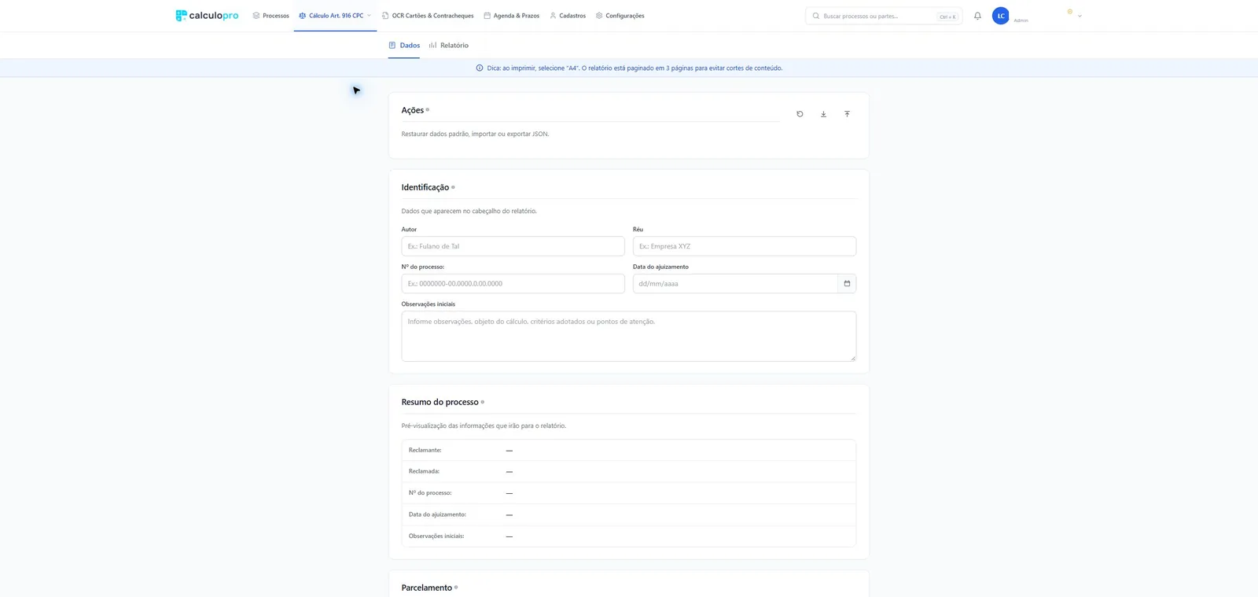Viewport: 1258px width, 597px height.
Task: Click the info icon in the A4 print tip
Action: [x=480, y=68]
